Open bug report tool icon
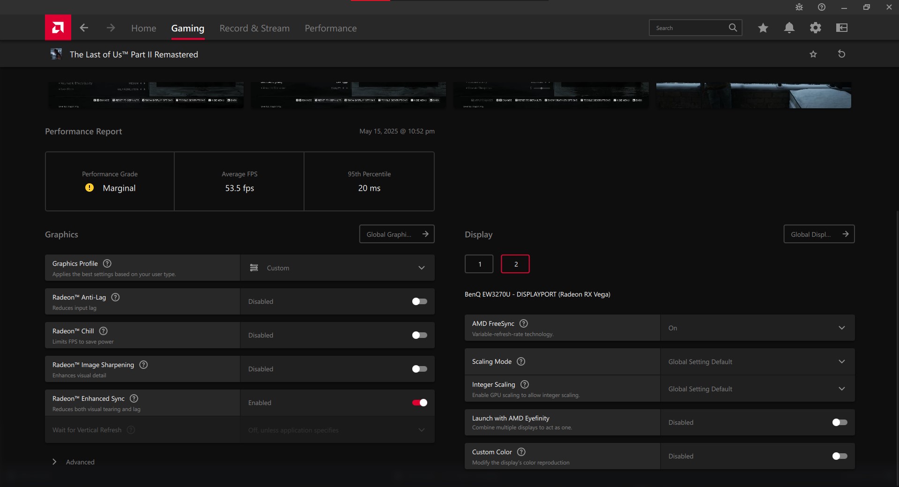Image resolution: width=899 pixels, height=487 pixels. (799, 7)
